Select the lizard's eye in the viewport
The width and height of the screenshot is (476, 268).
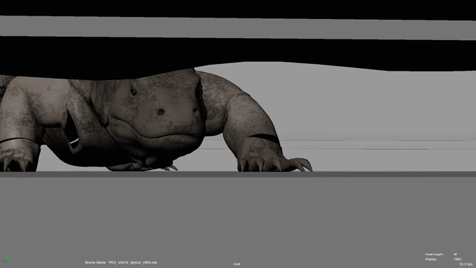tap(133, 90)
